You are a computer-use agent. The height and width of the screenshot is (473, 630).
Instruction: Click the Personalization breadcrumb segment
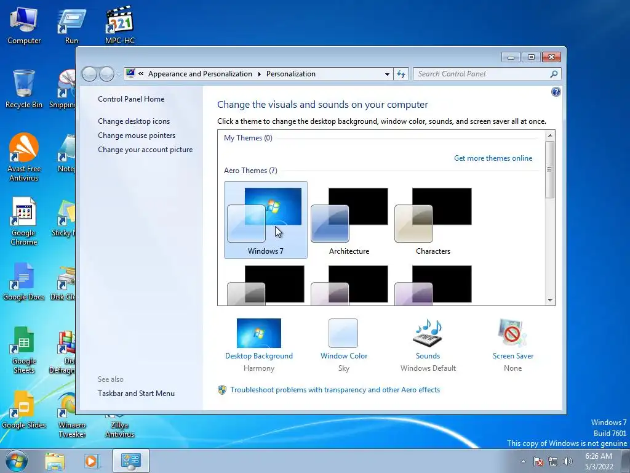[x=291, y=74]
